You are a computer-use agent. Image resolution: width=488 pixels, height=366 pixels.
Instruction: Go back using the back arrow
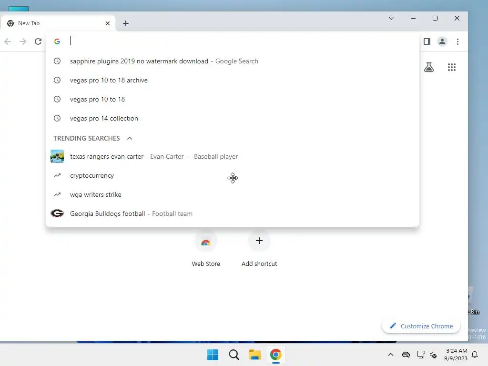pyautogui.click(x=8, y=41)
